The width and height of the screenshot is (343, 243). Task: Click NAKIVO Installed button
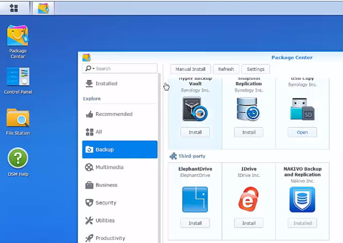(302, 223)
